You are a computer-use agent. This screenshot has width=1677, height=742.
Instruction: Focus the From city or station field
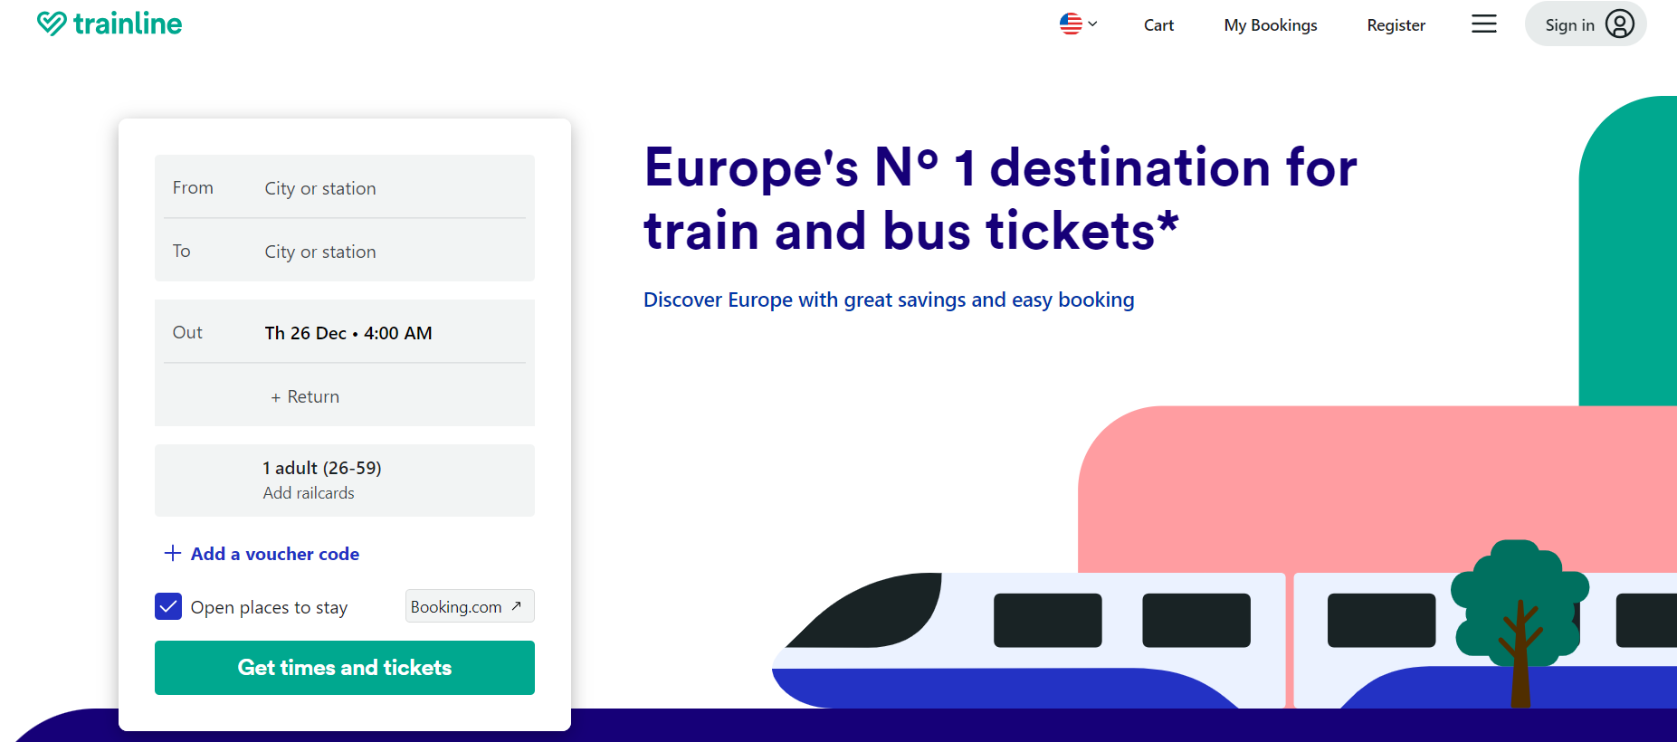[x=345, y=187]
